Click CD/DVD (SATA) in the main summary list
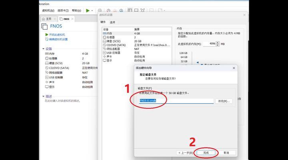 pyautogui.click(x=59, y=68)
